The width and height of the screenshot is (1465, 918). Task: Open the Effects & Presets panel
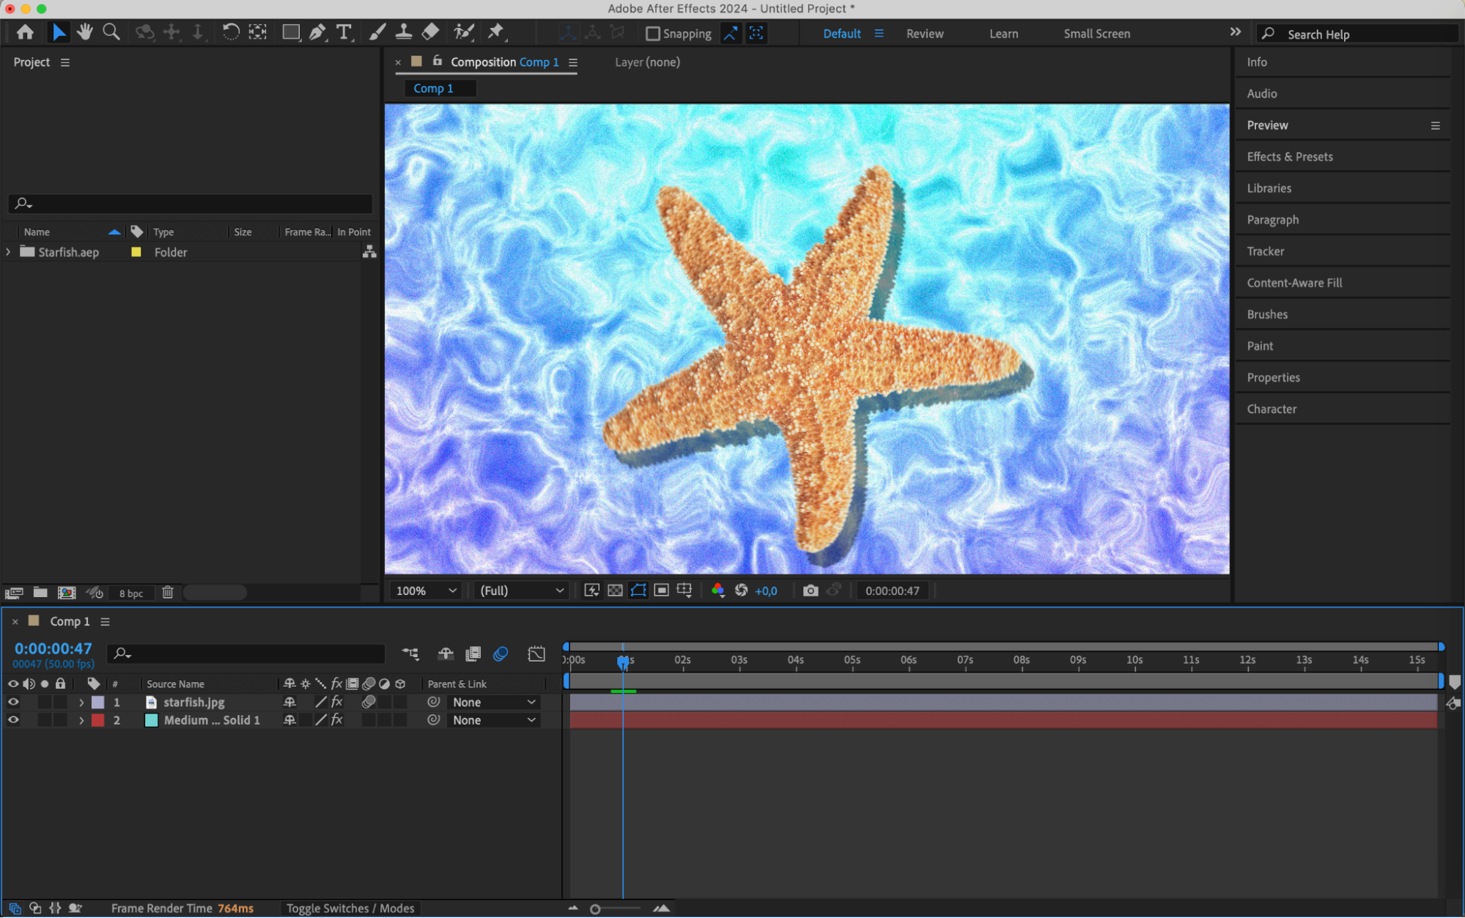point(1290,157)
